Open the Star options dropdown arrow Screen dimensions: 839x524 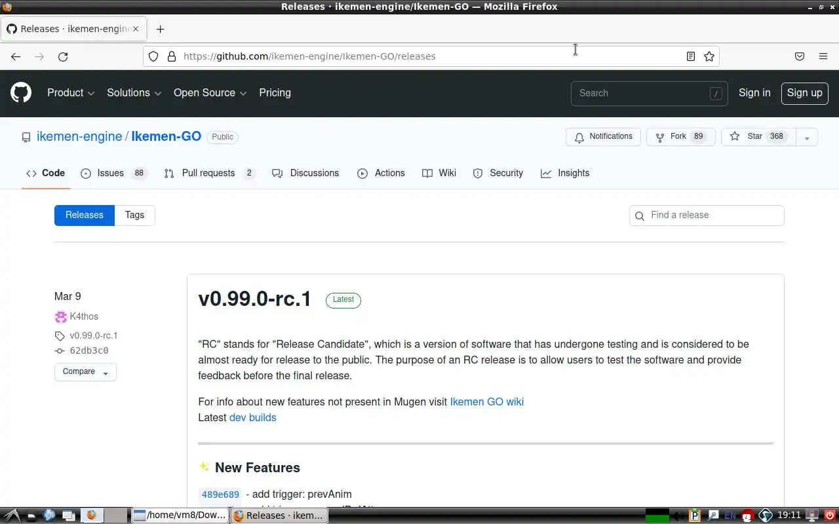coord(807,137)
